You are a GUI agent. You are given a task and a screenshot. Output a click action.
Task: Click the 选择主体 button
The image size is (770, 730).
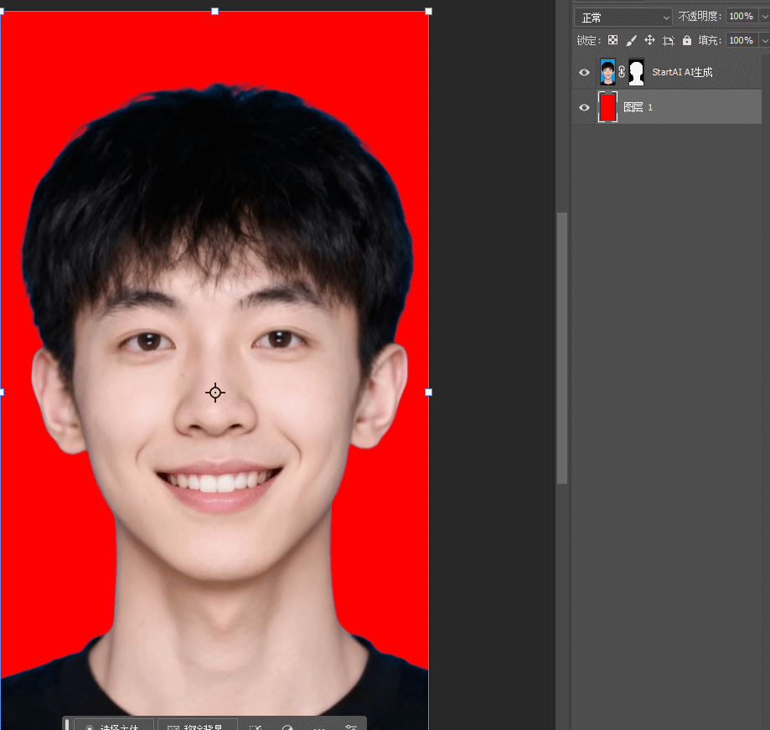click(x=113, y=725)
